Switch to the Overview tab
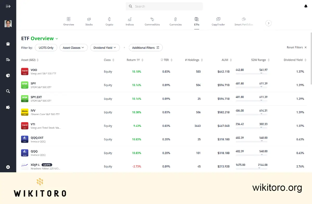Viewport: 312px width, 204px height. [69, 22]
